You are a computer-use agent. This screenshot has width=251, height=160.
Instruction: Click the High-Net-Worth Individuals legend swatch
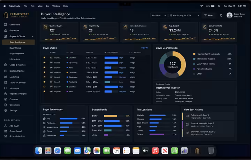tap(194, 54)
